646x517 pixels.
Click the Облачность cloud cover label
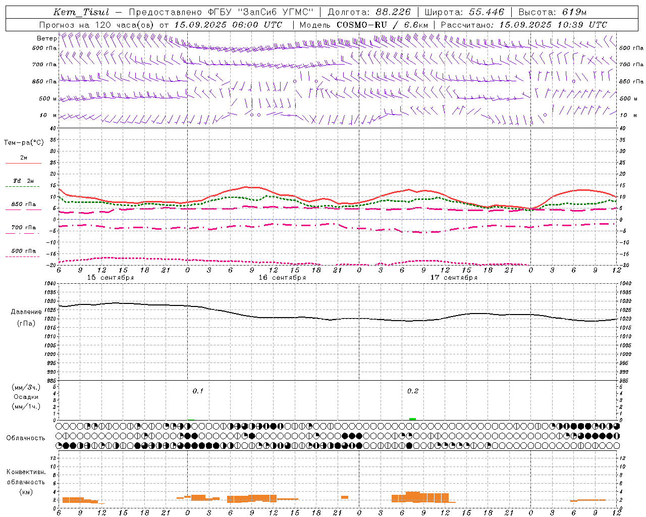pyautogui.click(x=26, y=438)
